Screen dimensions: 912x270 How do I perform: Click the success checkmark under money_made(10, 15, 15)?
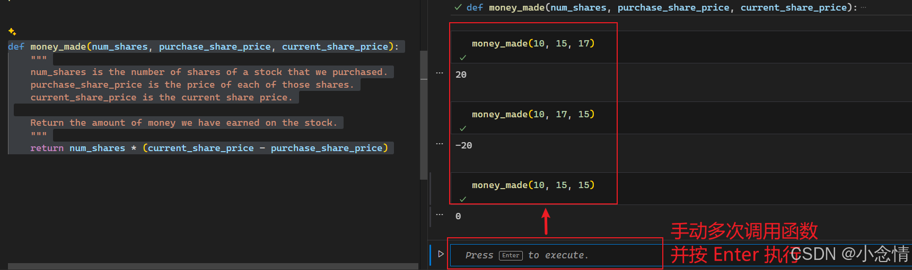pos(463,199)
